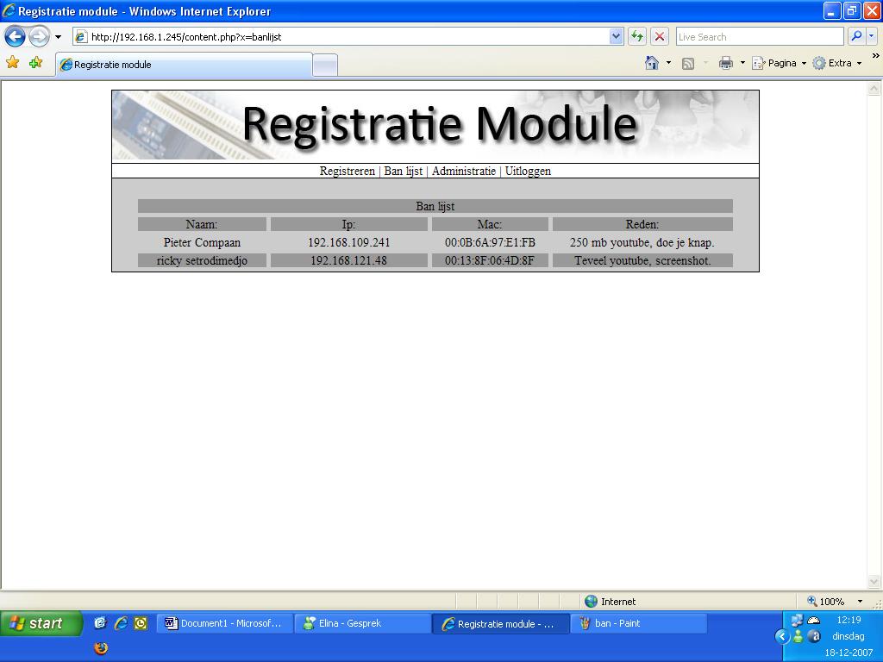Click the Add to Favorites icon
Screen dimensions: 883x662
[35, 63]
